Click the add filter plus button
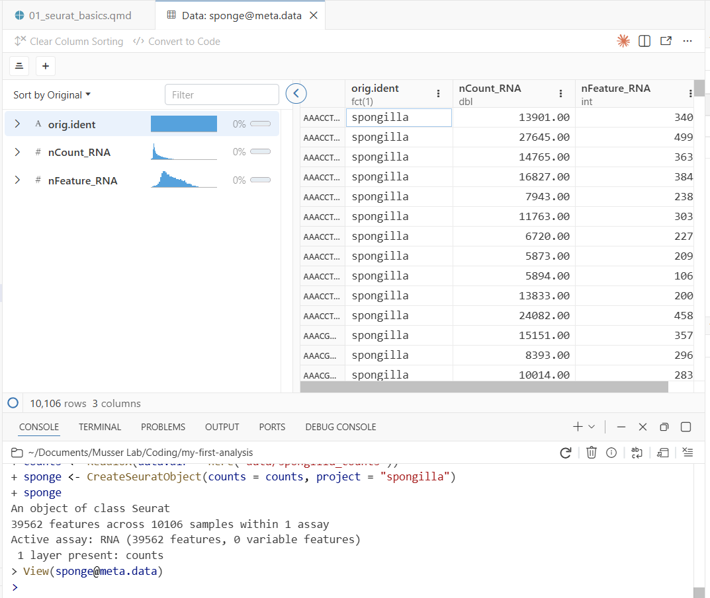 click(x=46, y=66)
